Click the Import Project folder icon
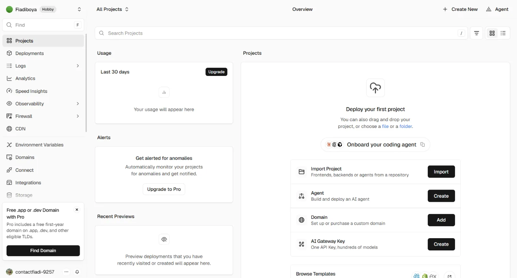The width and height of the screenshot is (517, 278). coord(302,172)
